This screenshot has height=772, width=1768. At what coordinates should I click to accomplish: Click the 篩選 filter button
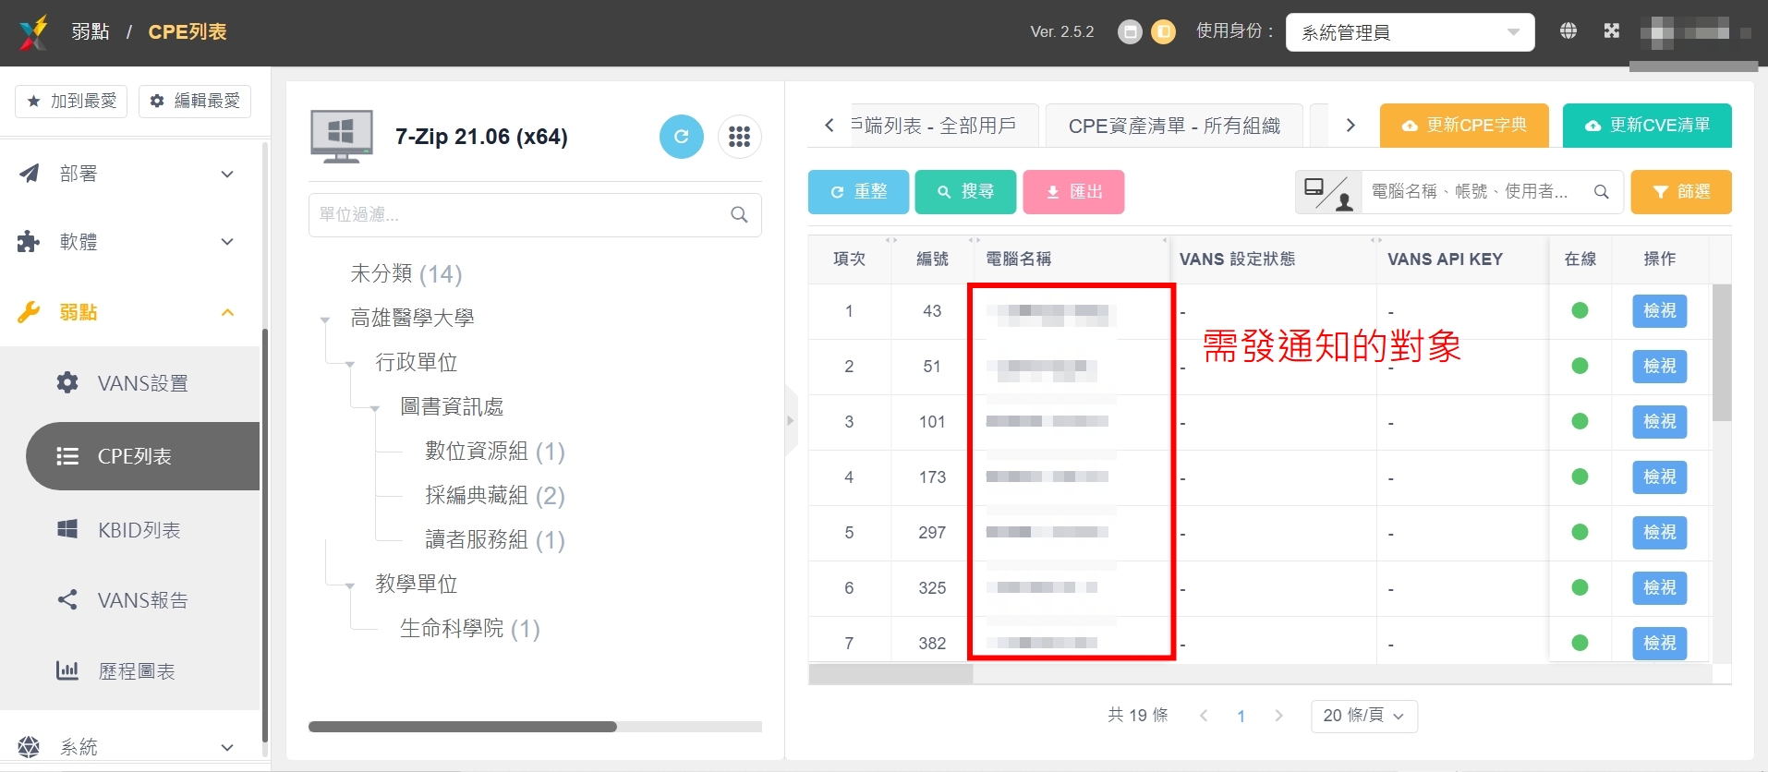tap(1681, 192)
